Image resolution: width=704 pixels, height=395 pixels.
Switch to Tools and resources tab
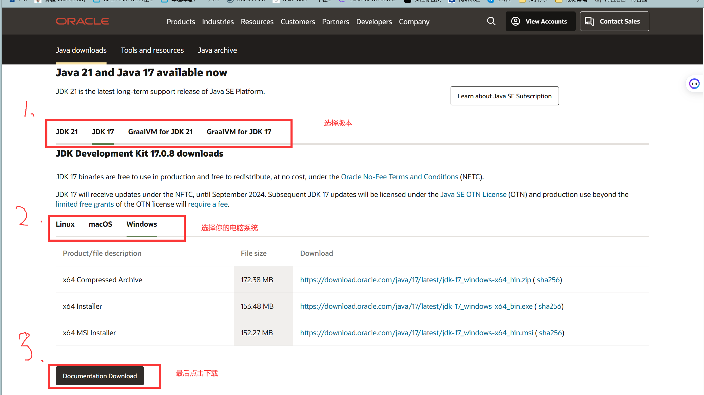coord(152,50)
